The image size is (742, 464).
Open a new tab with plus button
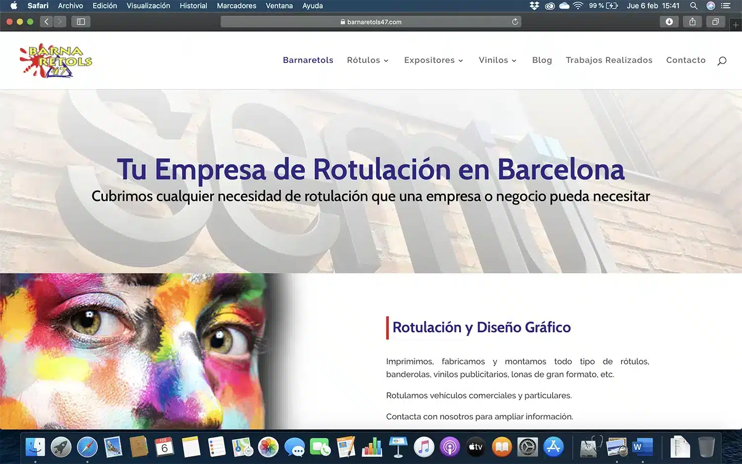[736, 25]
